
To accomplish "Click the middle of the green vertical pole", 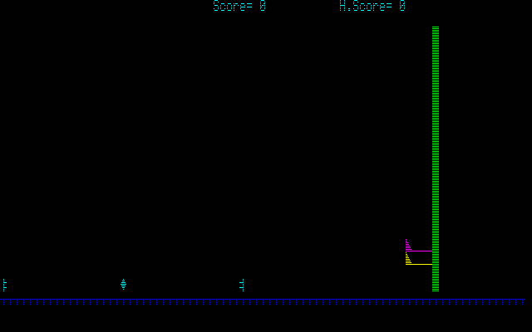I will (x=436, y=158).
